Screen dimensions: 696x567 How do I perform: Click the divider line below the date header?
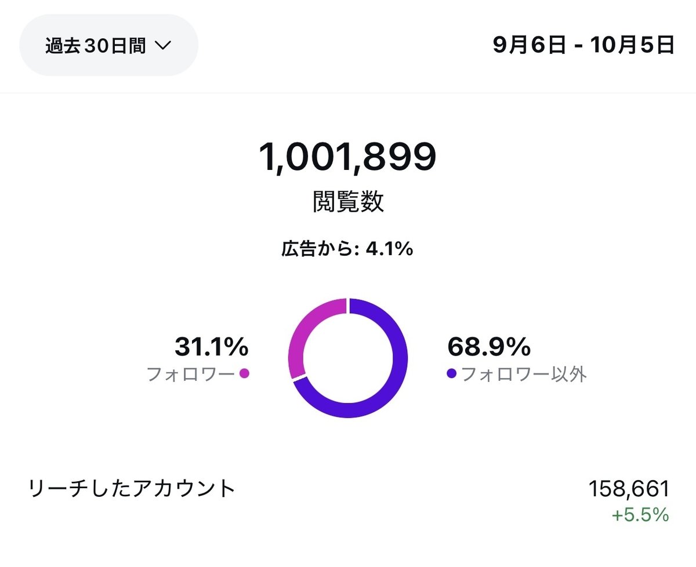coord(348,93)
